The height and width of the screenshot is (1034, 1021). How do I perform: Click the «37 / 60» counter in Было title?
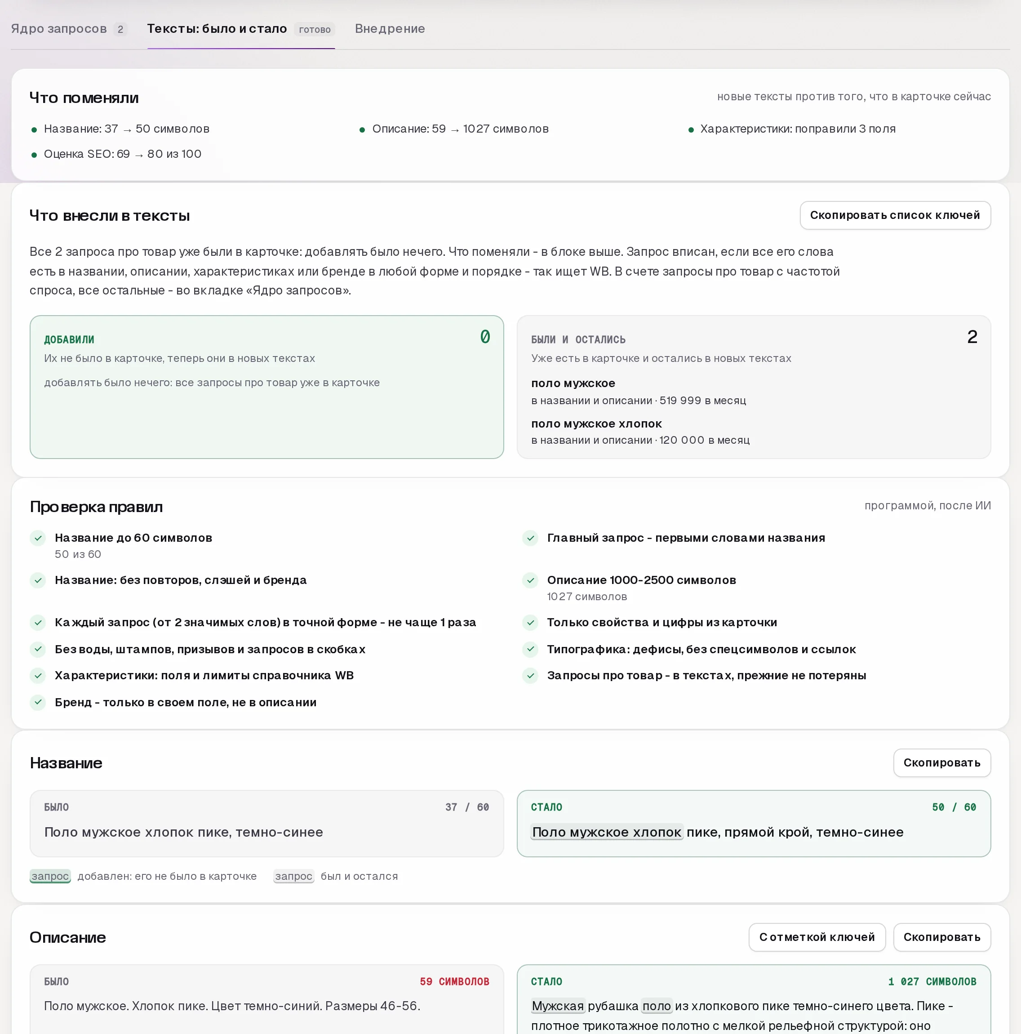(467, 807)
